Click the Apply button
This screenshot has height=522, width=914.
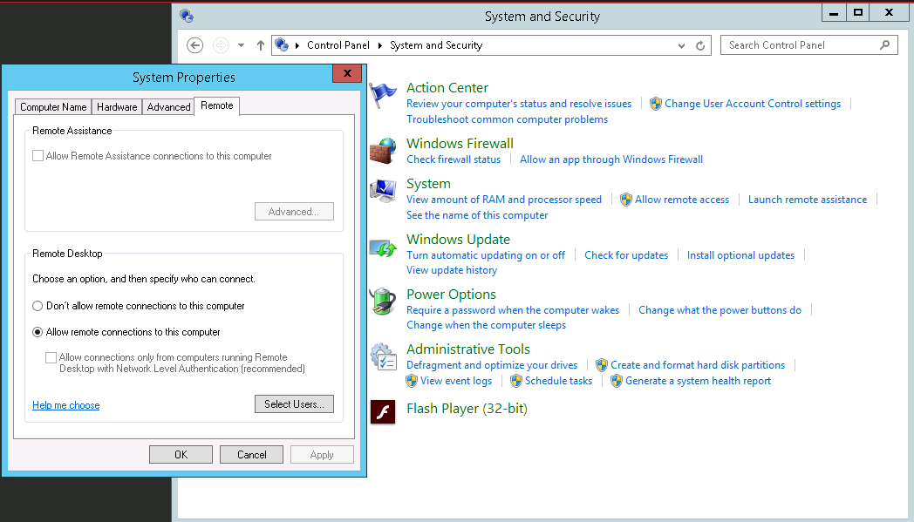click(322, 455)
